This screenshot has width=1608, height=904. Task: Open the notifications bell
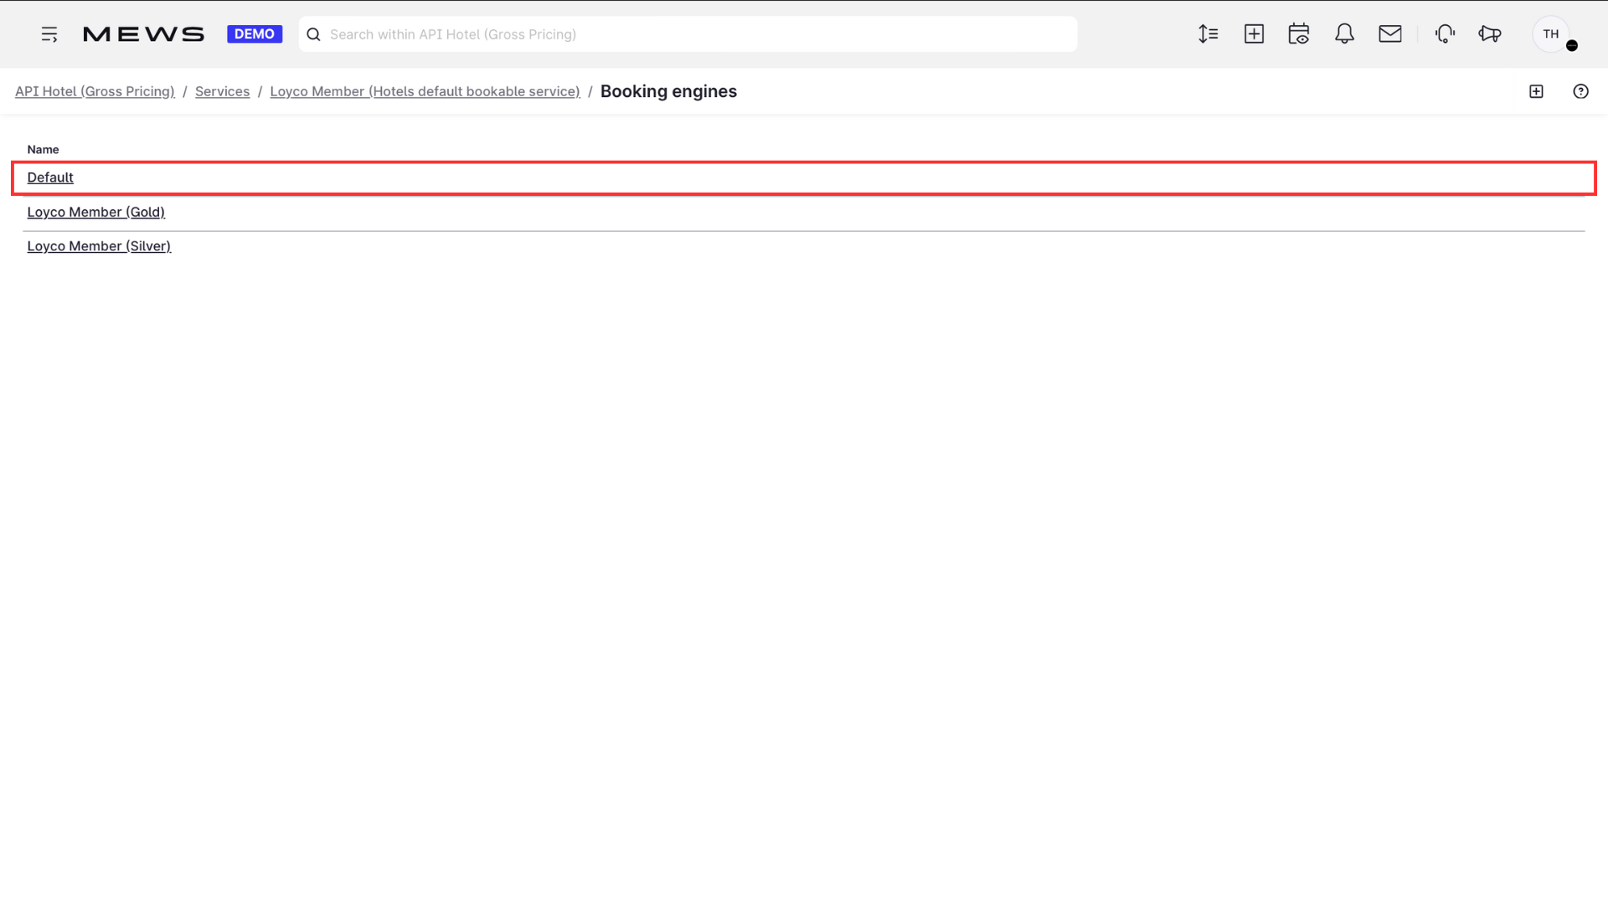pyautogui.click(x=1344, y=34)
